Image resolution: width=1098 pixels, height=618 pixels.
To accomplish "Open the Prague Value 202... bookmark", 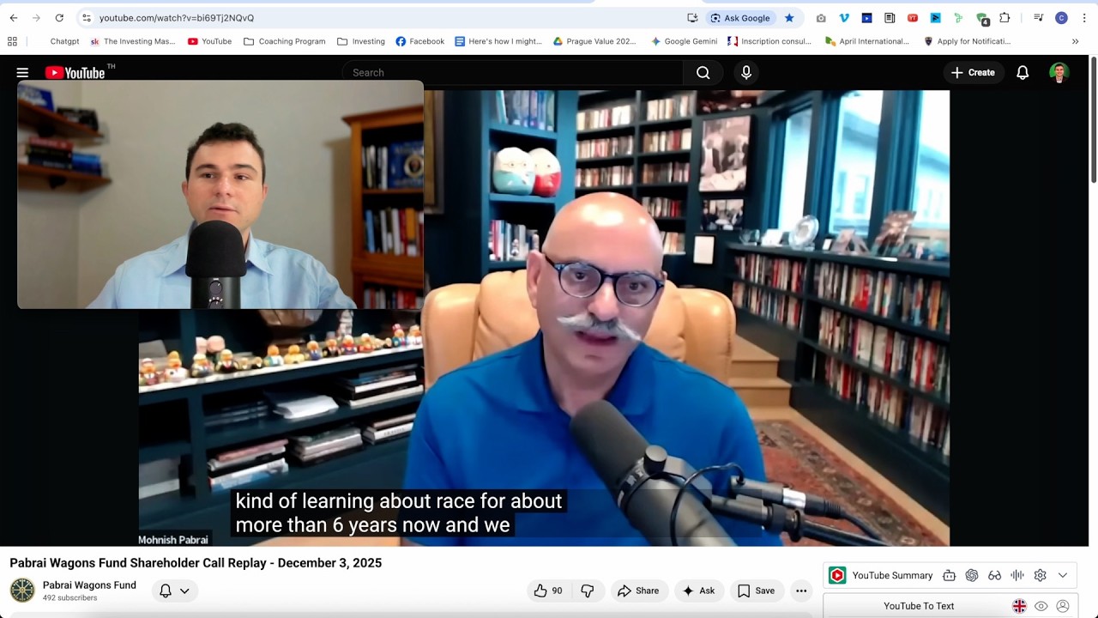I will click(594, 41).
